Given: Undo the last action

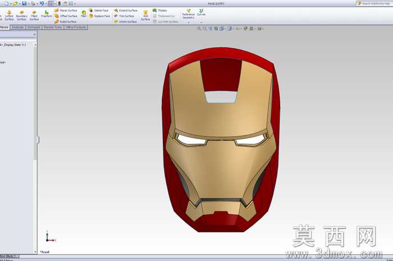Looking at the screenshot, I should tap(42, 3).
